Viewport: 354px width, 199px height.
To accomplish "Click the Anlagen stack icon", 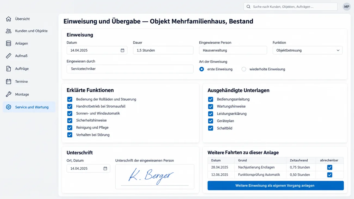I will pos(8,43).
